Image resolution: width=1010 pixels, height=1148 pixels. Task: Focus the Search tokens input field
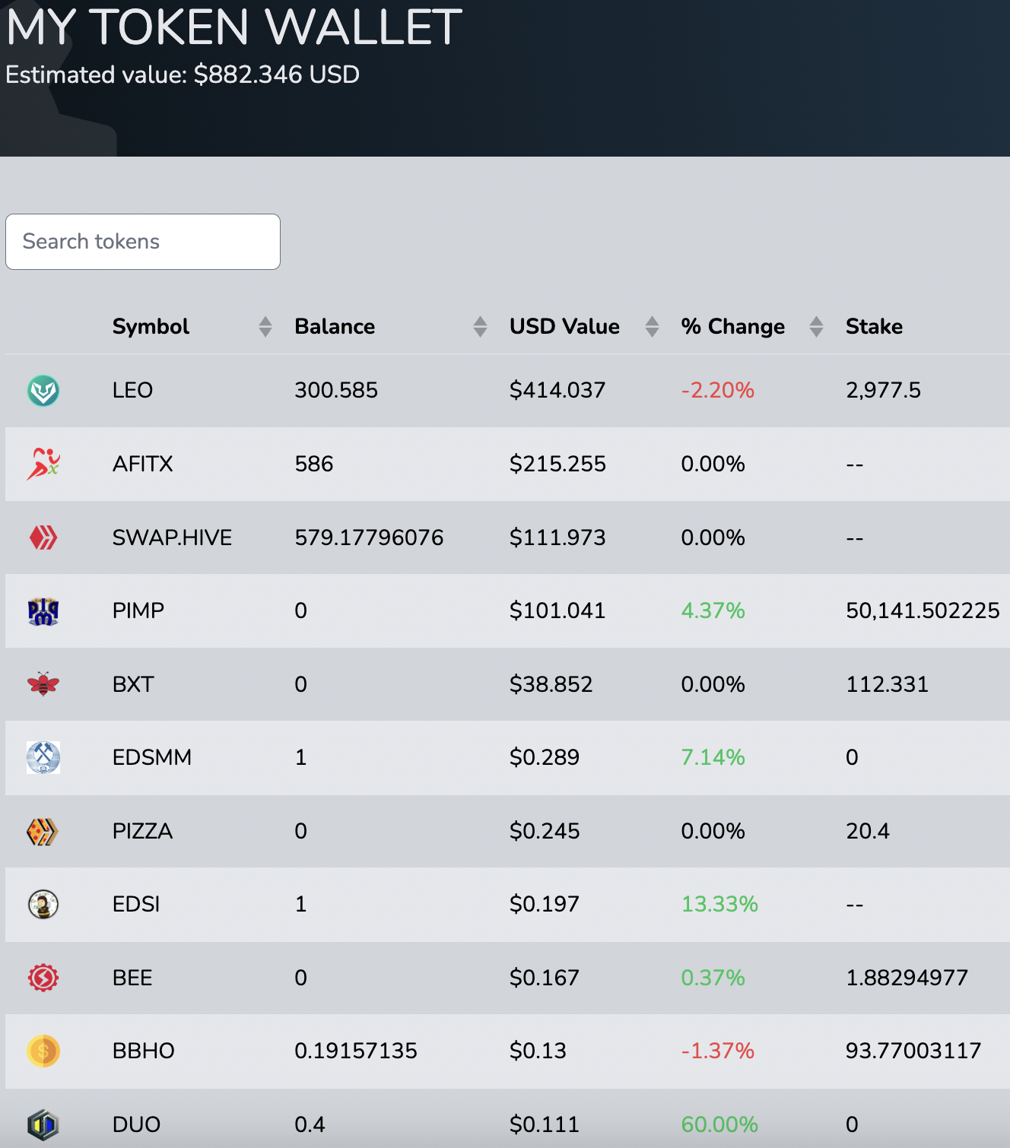[143, 242]
